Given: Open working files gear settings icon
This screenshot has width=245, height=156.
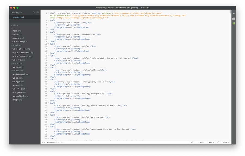Looking at the screenshot, I should pos(33,12).
